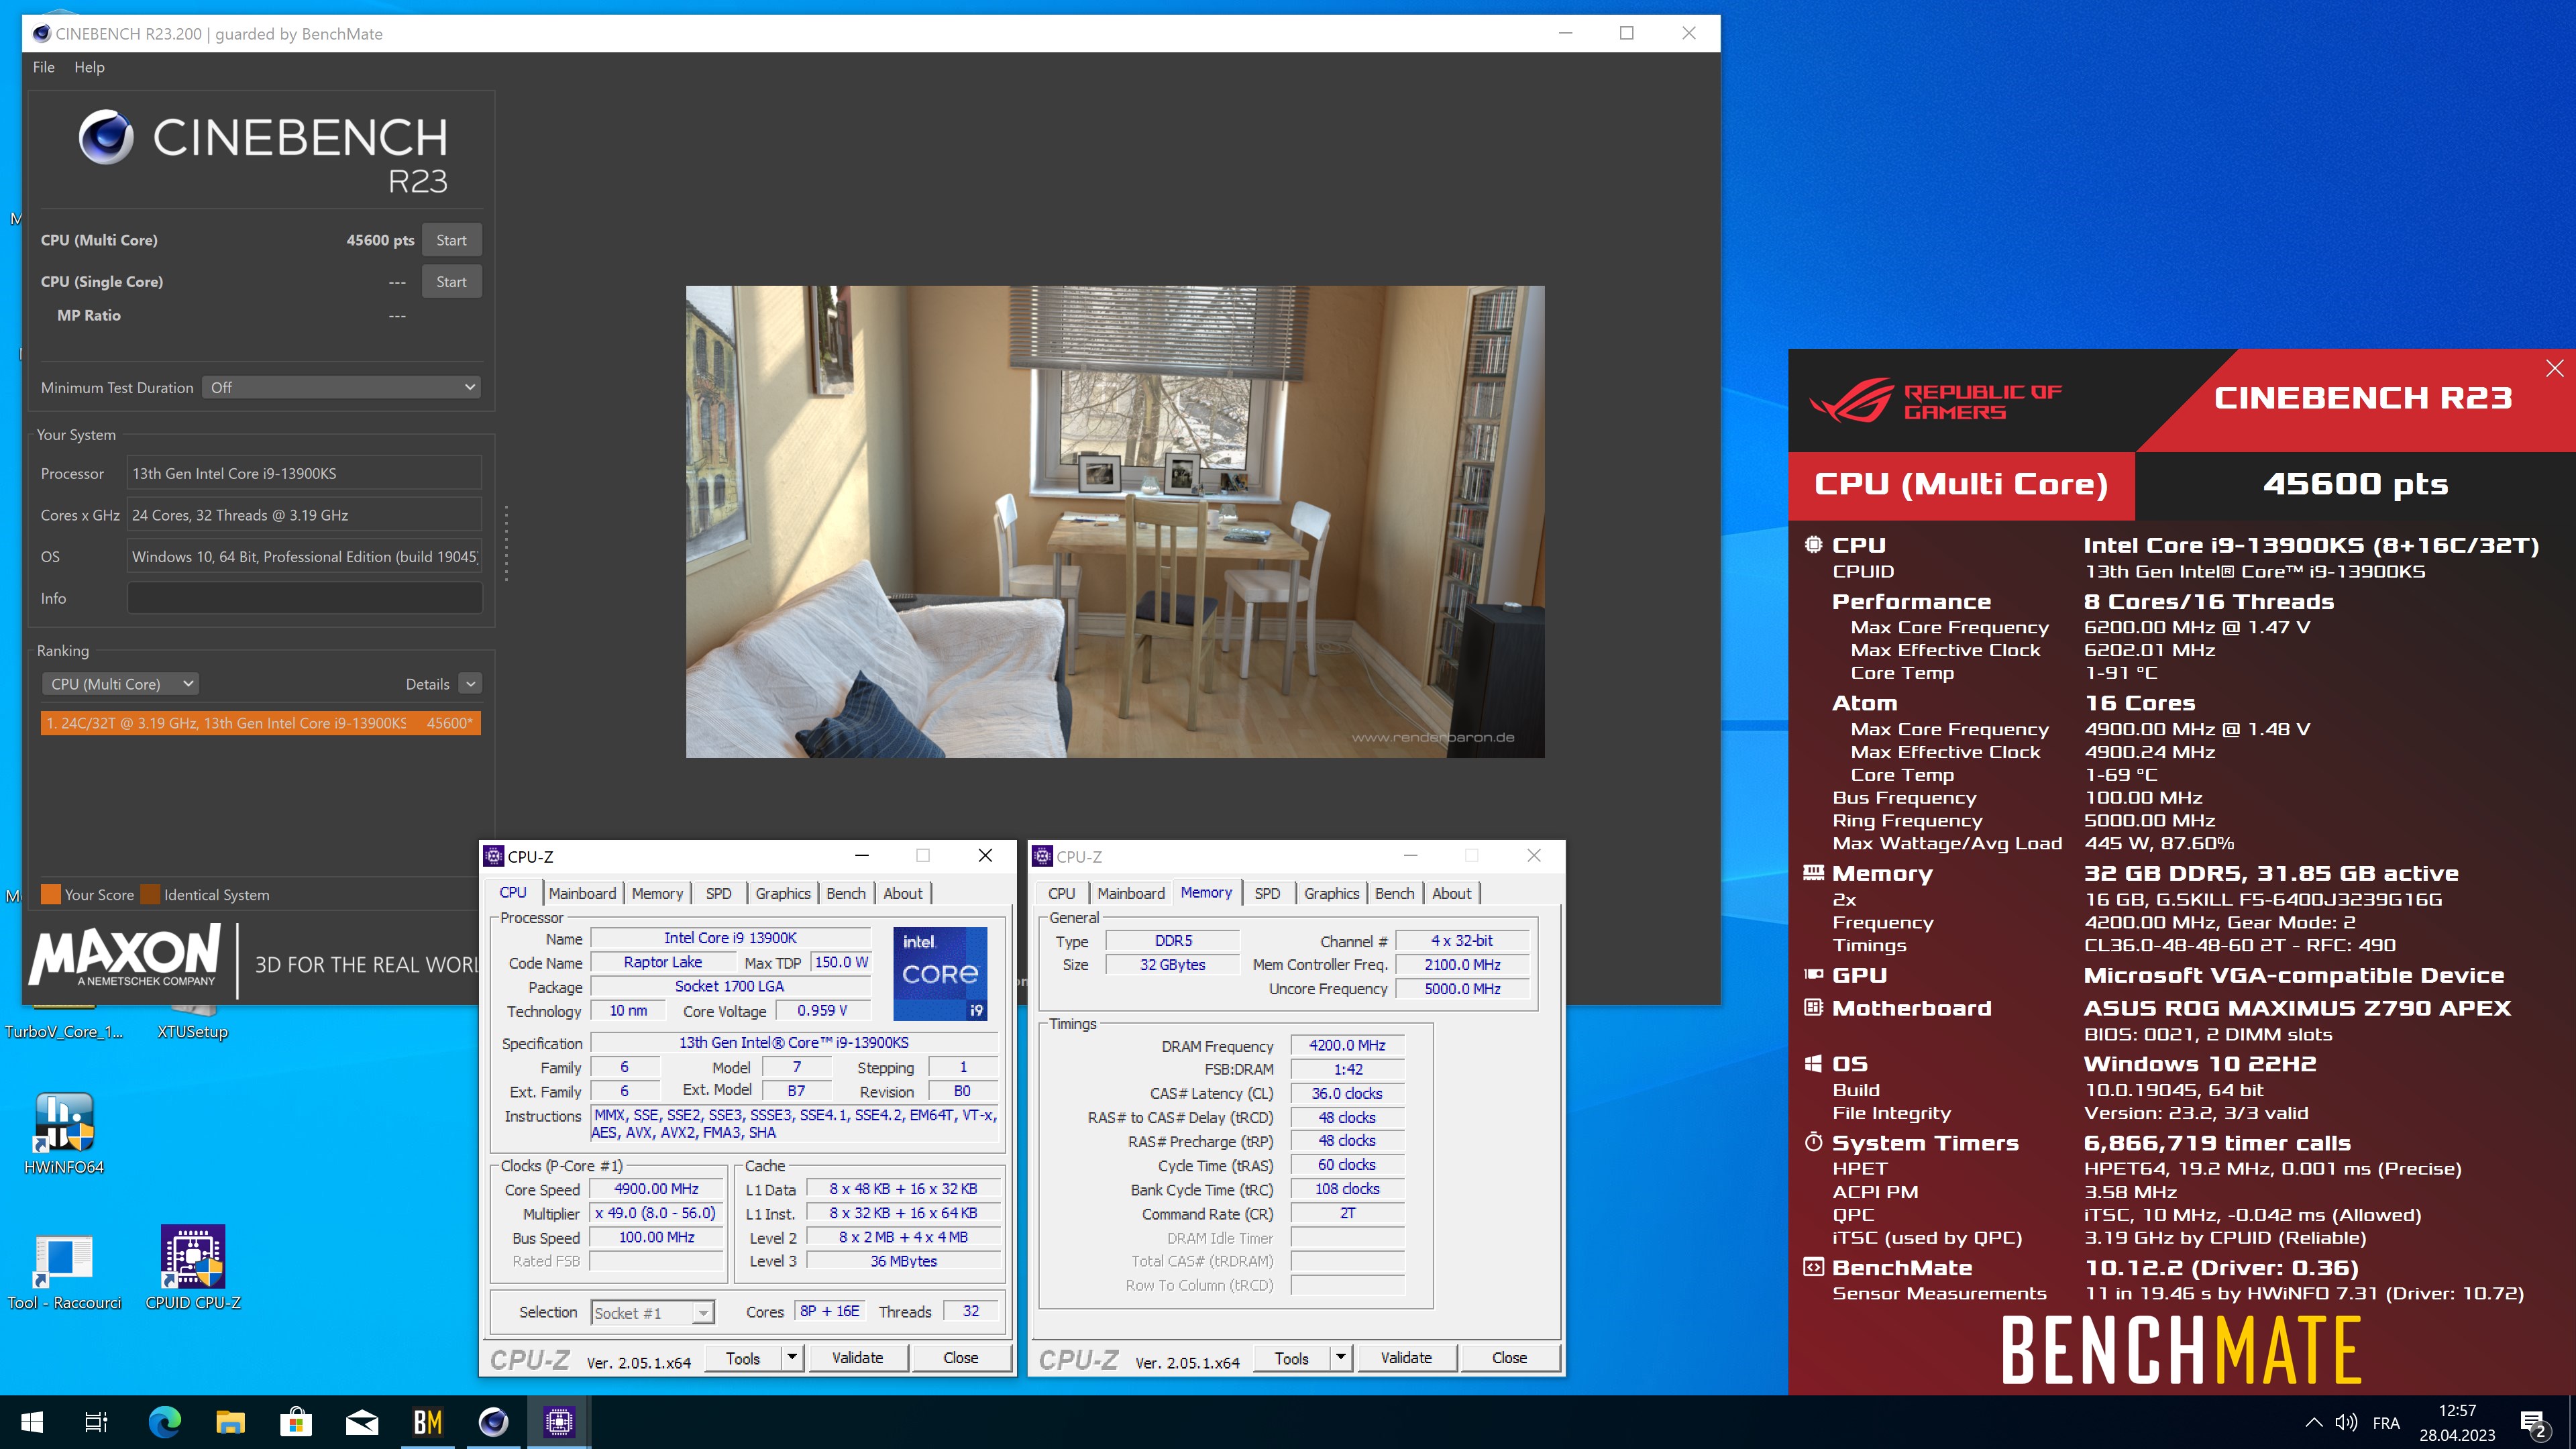Image resolution: width=2576 pixels, height=1449 pixels.
Task: Open Tools dropdown arrow in Memory CPU-Z
Action: tap(1341, 1357)
